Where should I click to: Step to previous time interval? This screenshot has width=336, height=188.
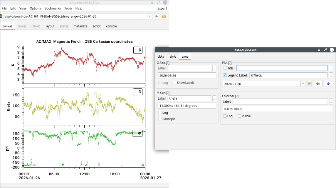318,83
